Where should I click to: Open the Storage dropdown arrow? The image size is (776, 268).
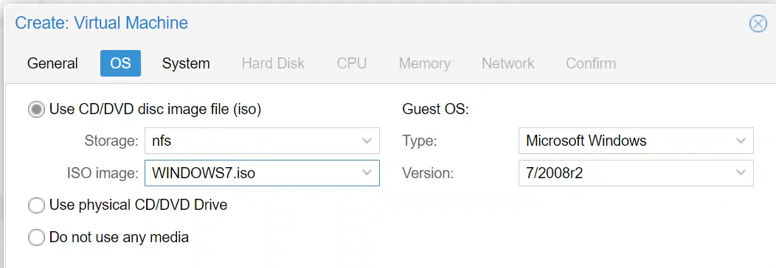point(367,141)
